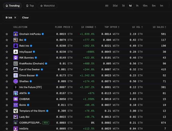This screenshot has height=131, width=172.
Task: Click the verified badge next to INK Bunnies
Action: pyautogui.click(x=36, y=58)
